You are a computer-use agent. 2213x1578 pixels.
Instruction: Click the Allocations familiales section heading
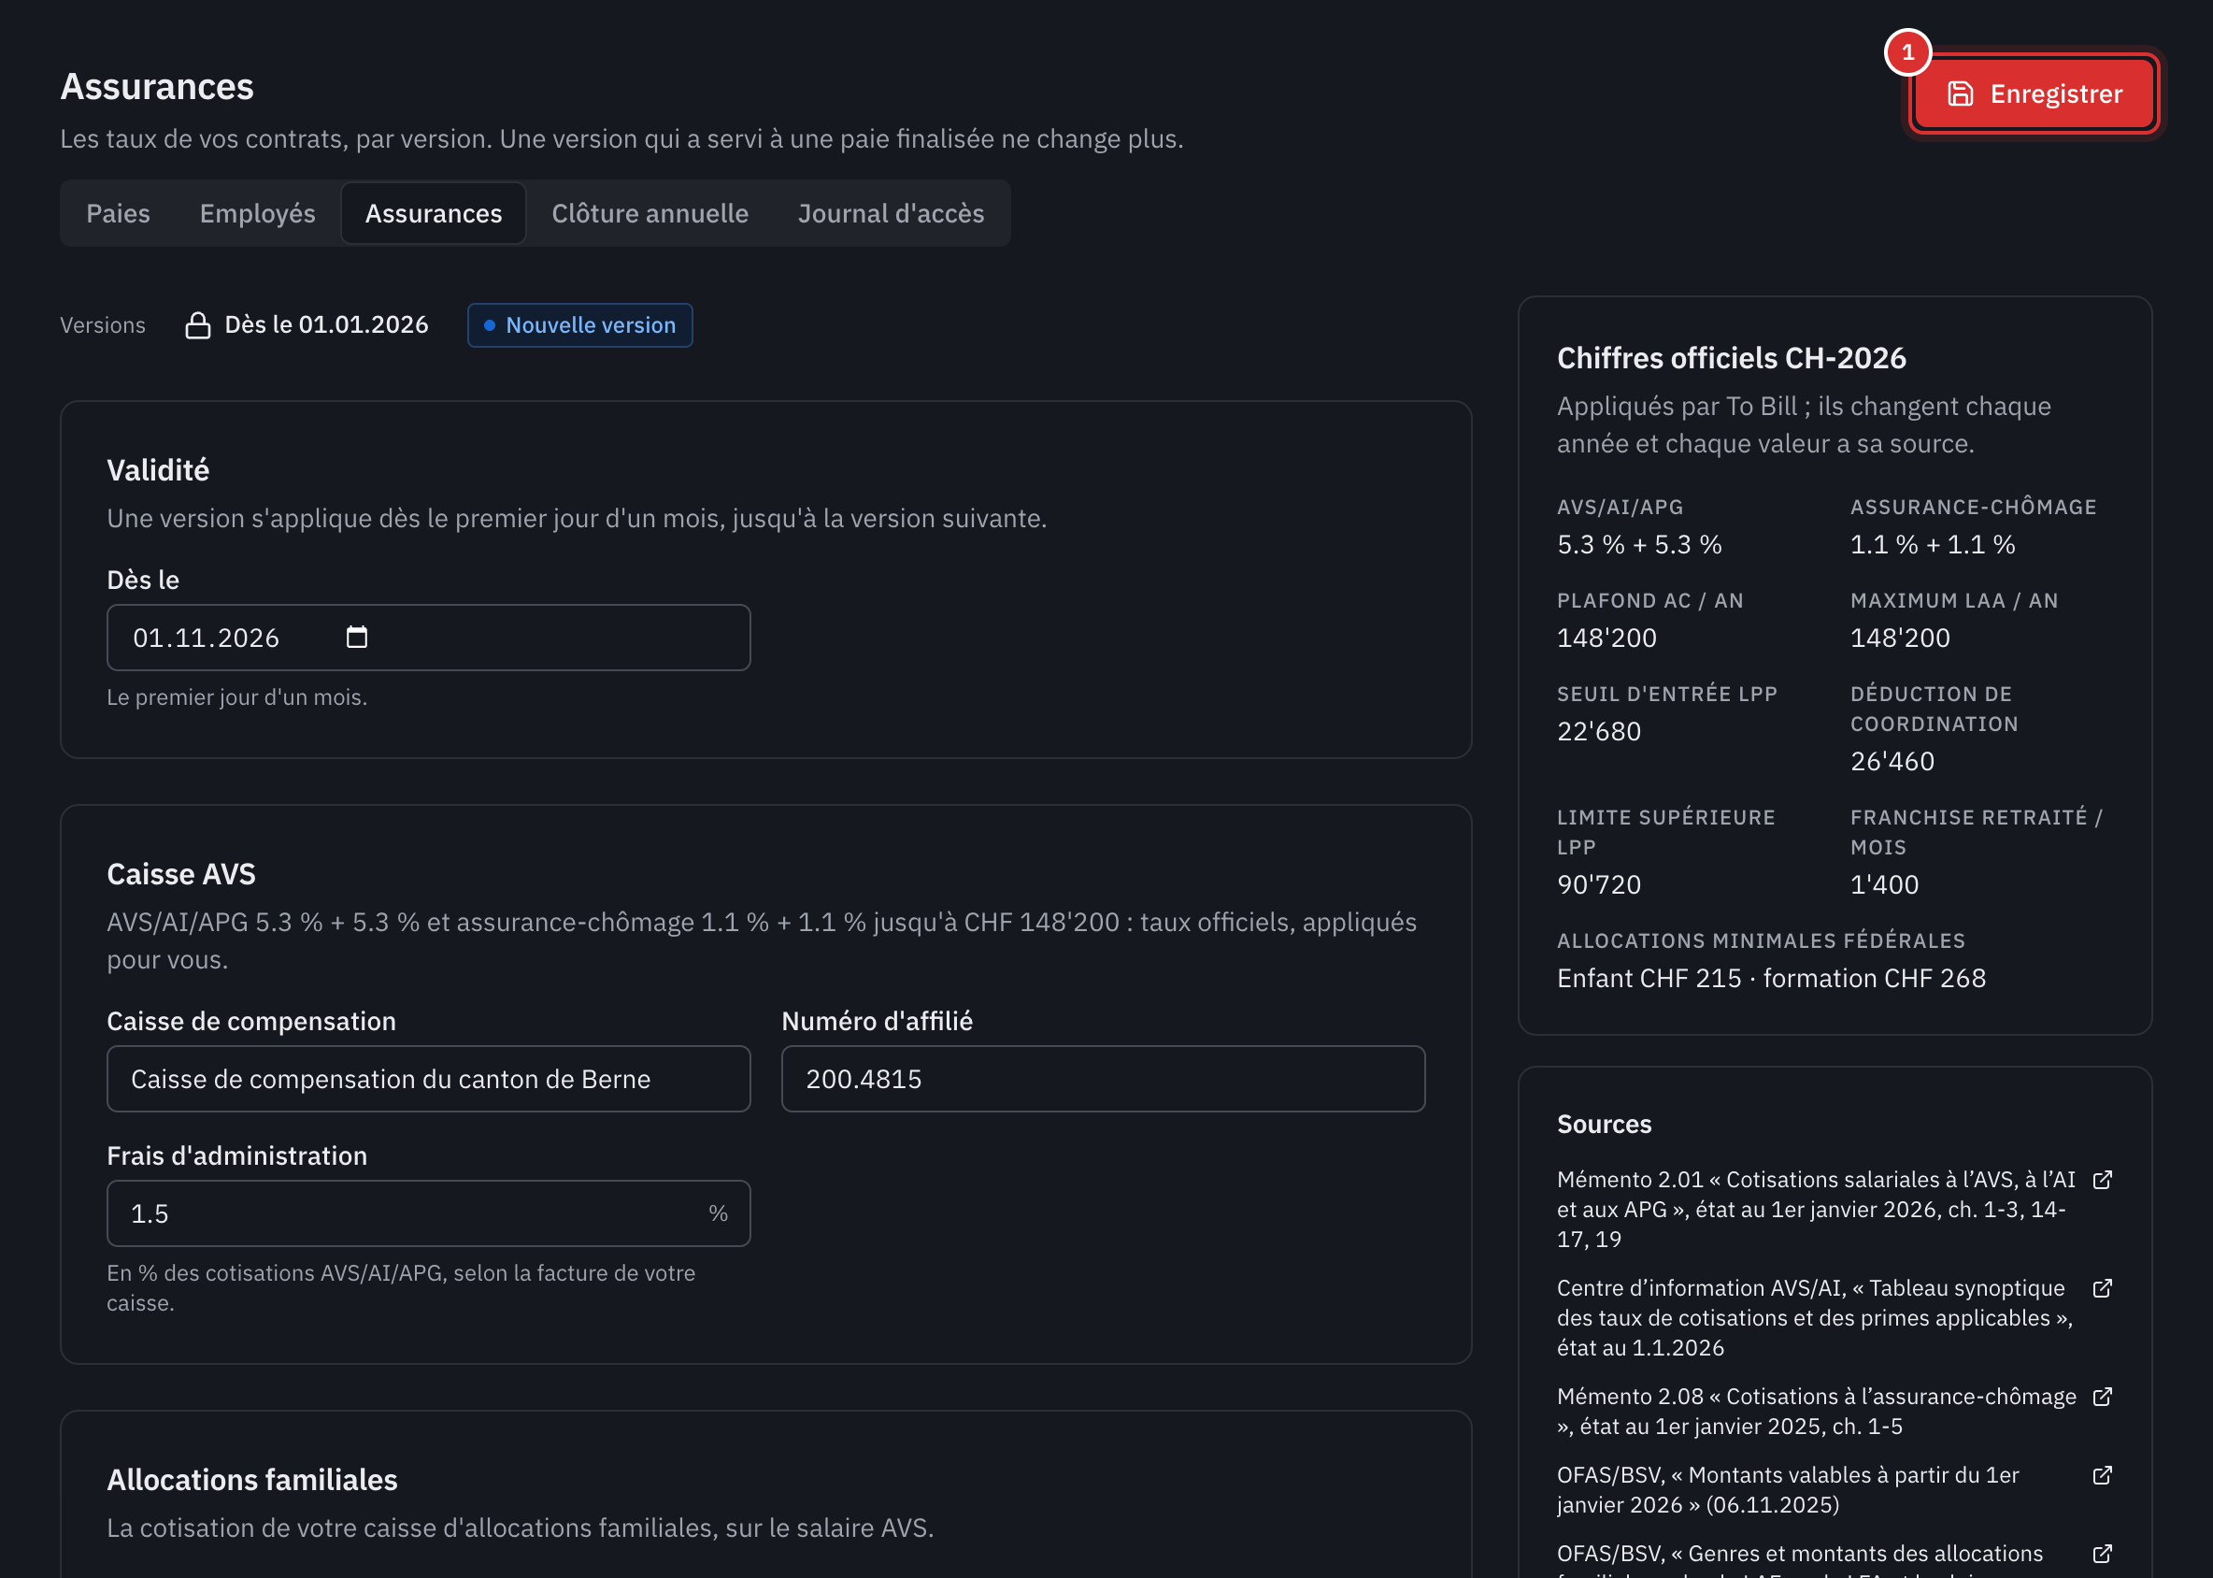point(252,1480)
